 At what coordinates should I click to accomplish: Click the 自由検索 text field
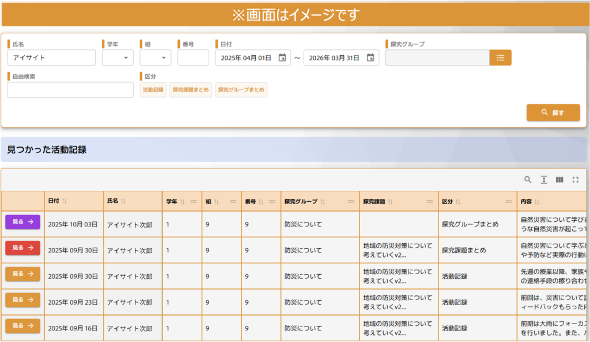70,90
